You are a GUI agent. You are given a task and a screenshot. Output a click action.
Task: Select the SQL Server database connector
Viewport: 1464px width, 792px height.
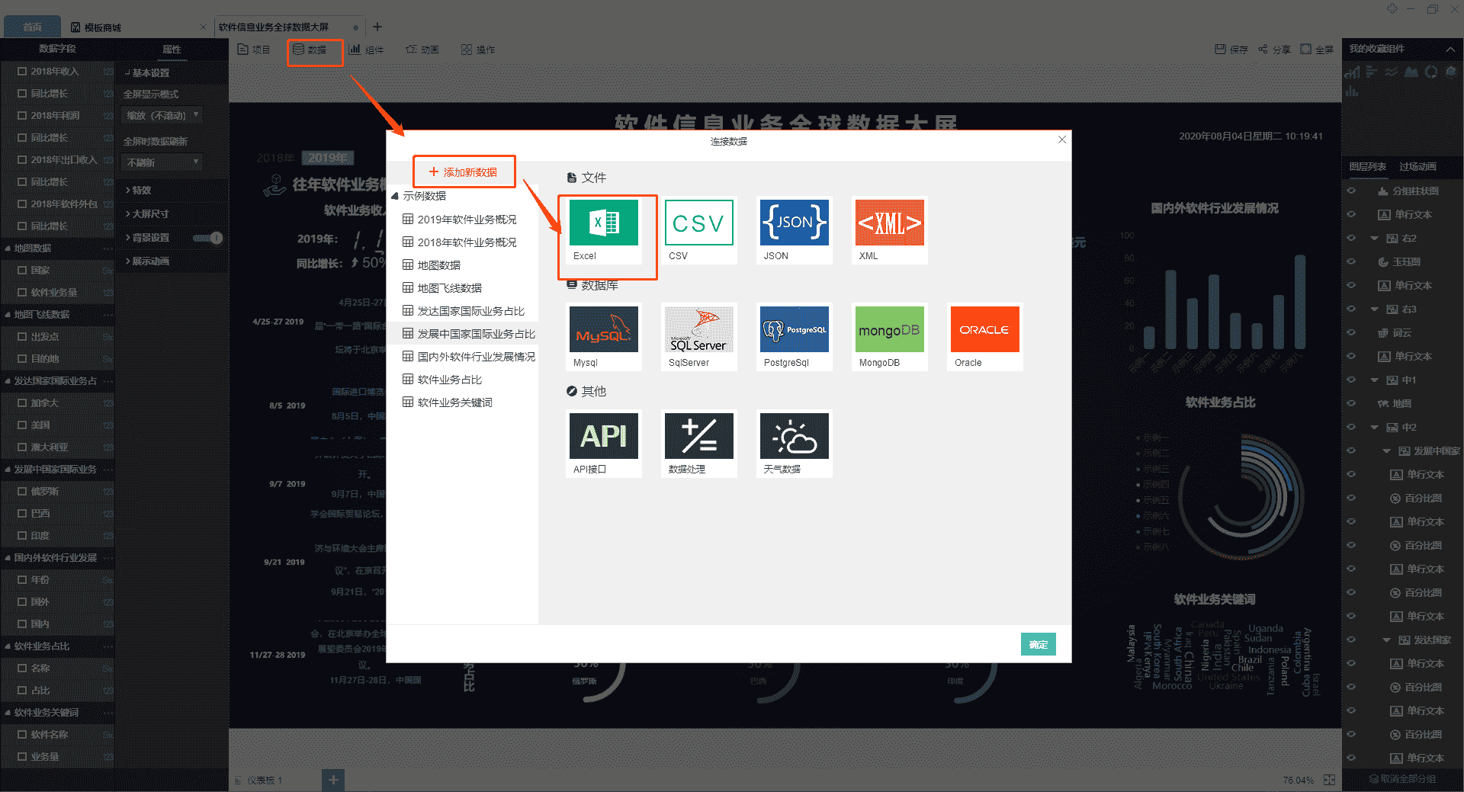[698, 337]
